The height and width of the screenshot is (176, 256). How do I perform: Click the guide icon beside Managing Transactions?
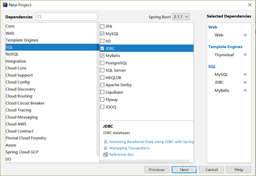[x=105, y=148]
